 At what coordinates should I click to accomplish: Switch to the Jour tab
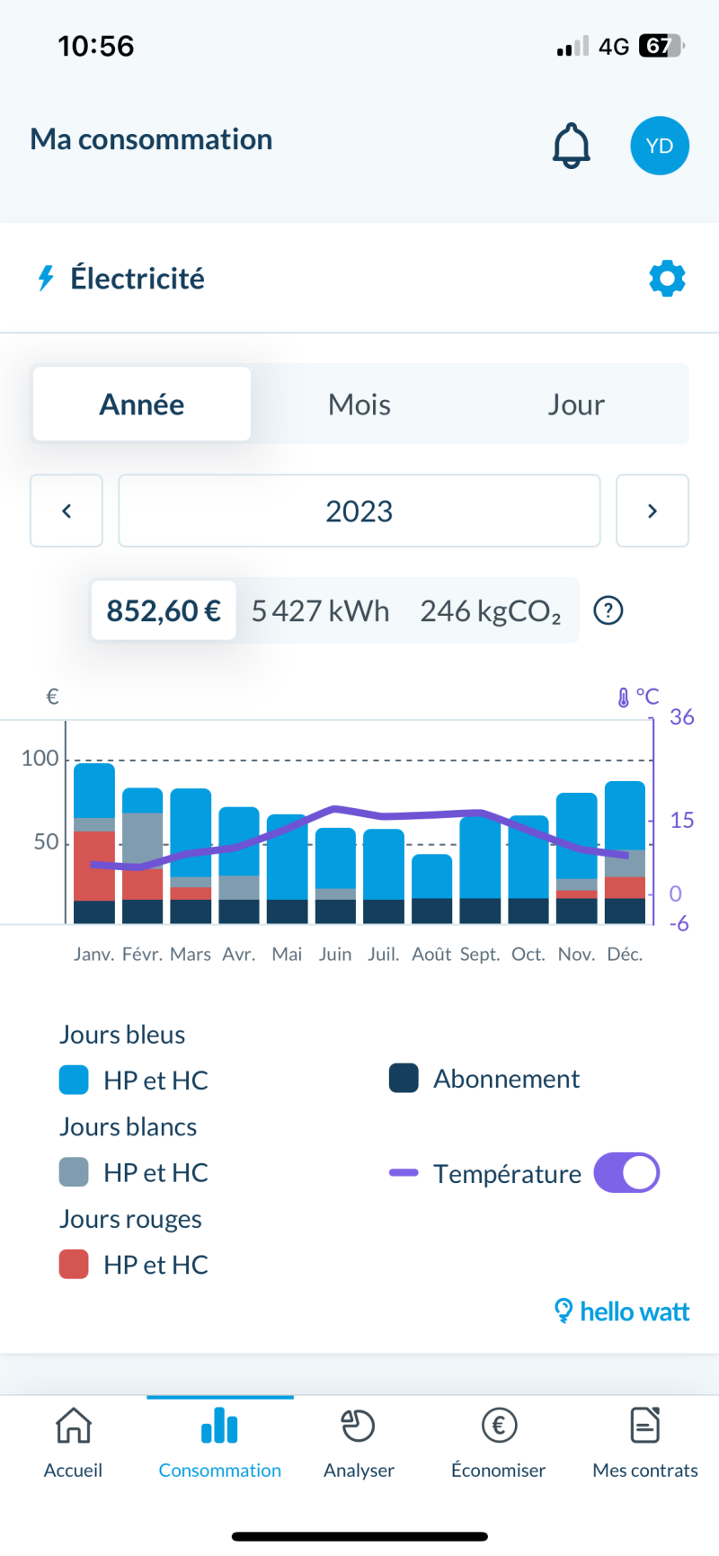576,405
